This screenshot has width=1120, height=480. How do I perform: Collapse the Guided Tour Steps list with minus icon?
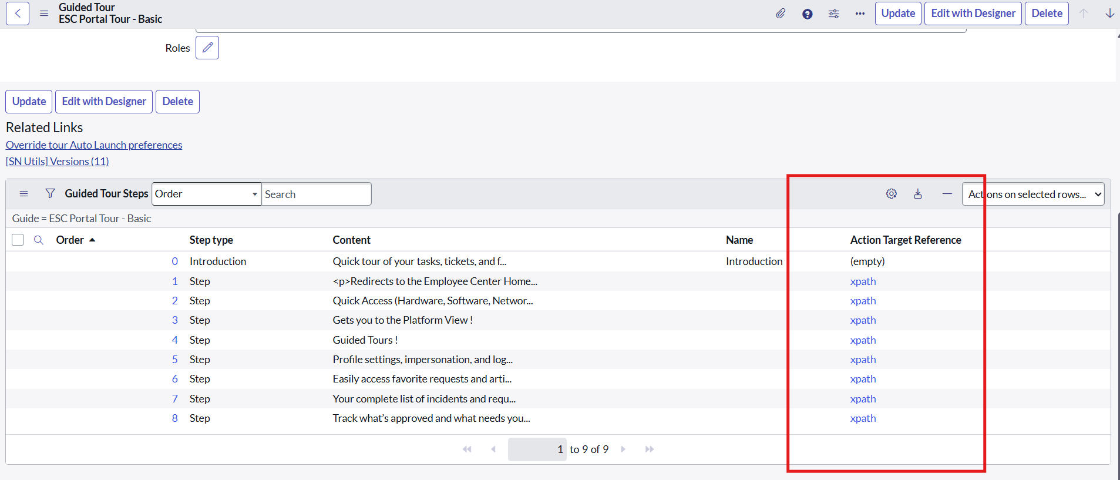[x=947, y=194]
